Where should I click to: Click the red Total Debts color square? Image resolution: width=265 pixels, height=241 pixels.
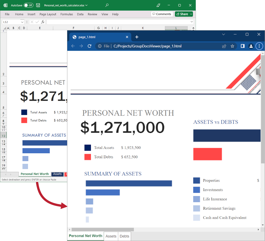pos(88,157)
